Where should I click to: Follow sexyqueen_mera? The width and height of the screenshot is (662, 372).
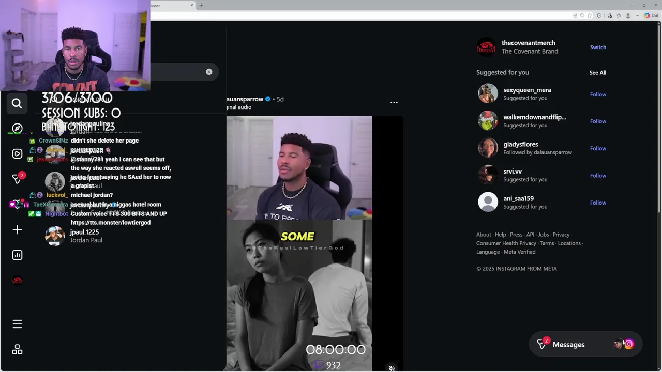pos(598,94)
